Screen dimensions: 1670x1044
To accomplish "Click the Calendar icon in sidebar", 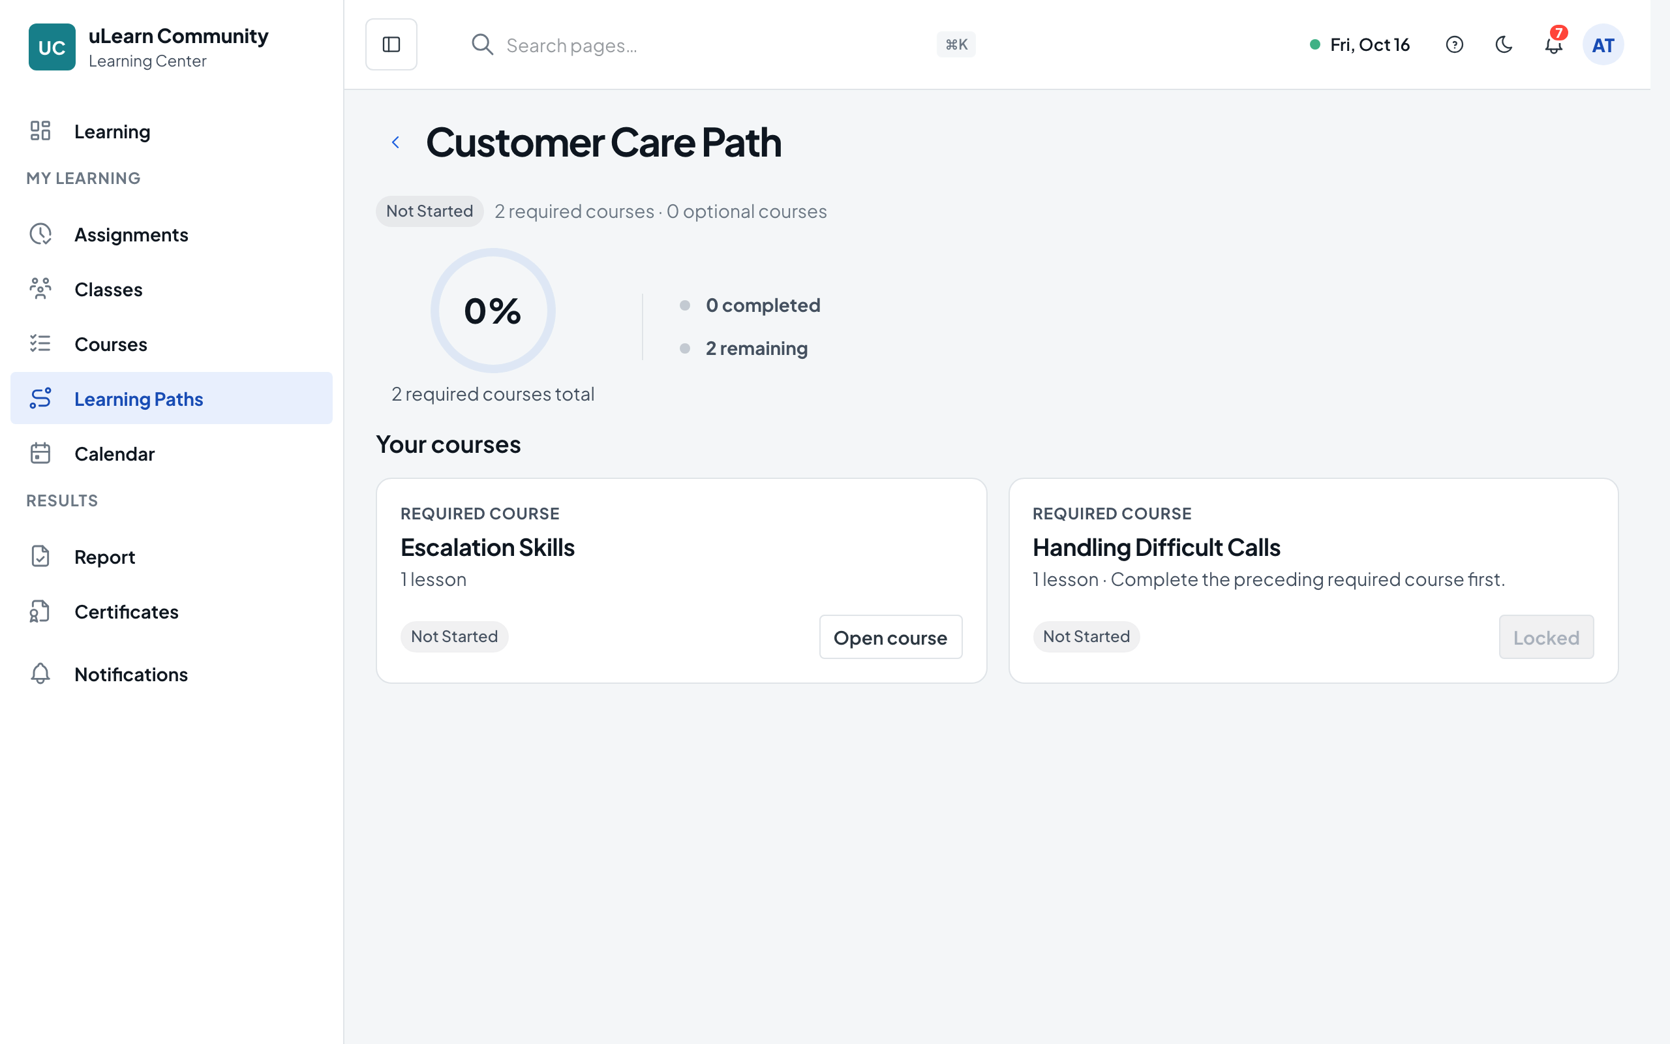I will pos(40,453).
